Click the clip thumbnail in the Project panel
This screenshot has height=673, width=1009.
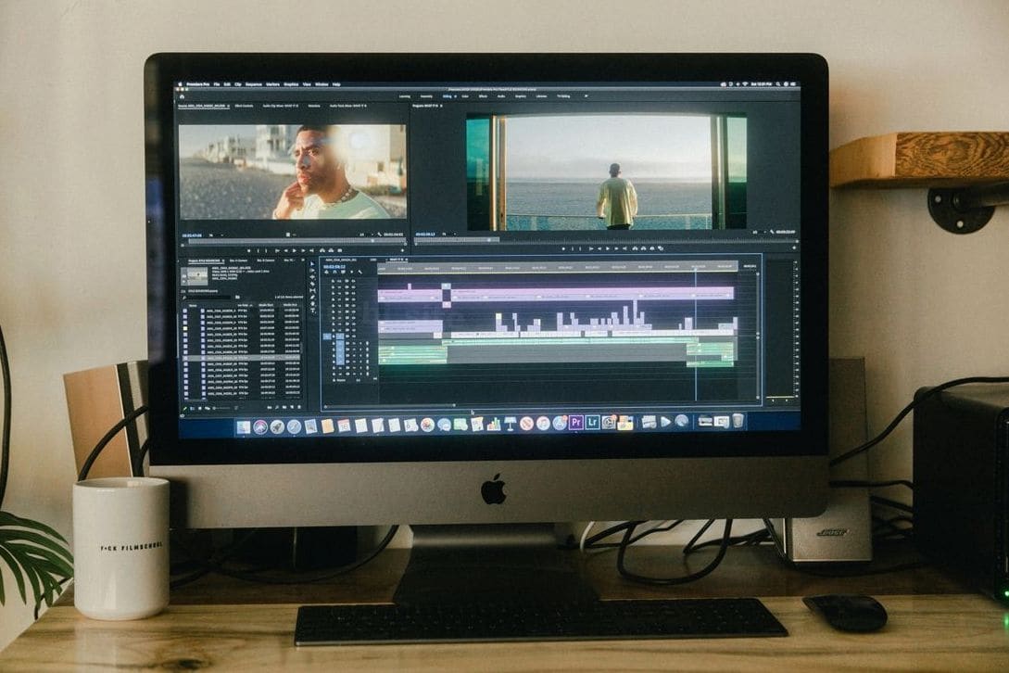pos(195,275)
